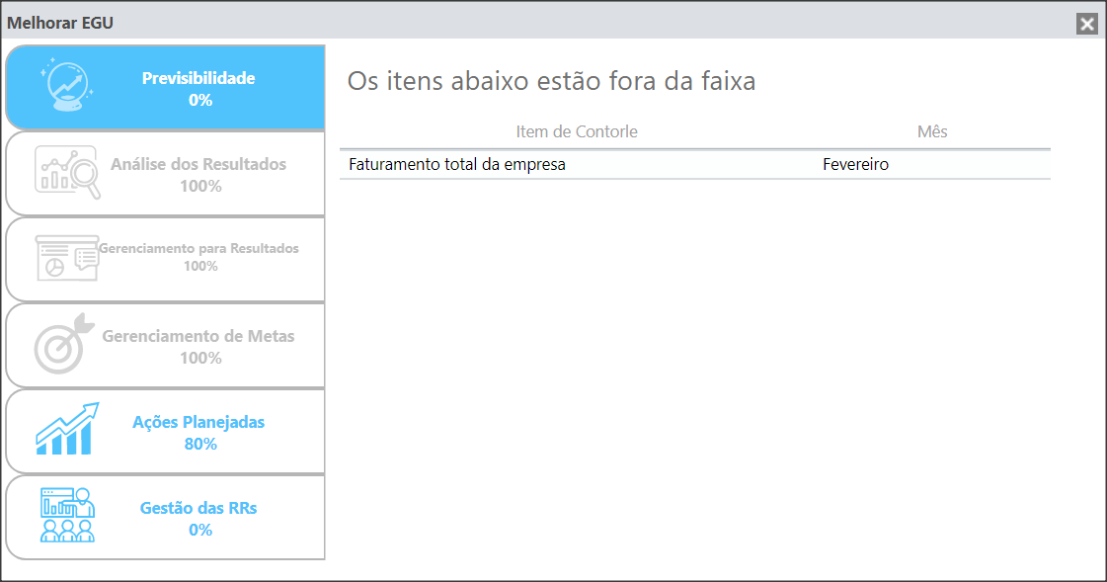This screenshot has height=582, width=1107.
Task: Click the 0% value under Gestão das RRs
Action: (x=200, y=531)
